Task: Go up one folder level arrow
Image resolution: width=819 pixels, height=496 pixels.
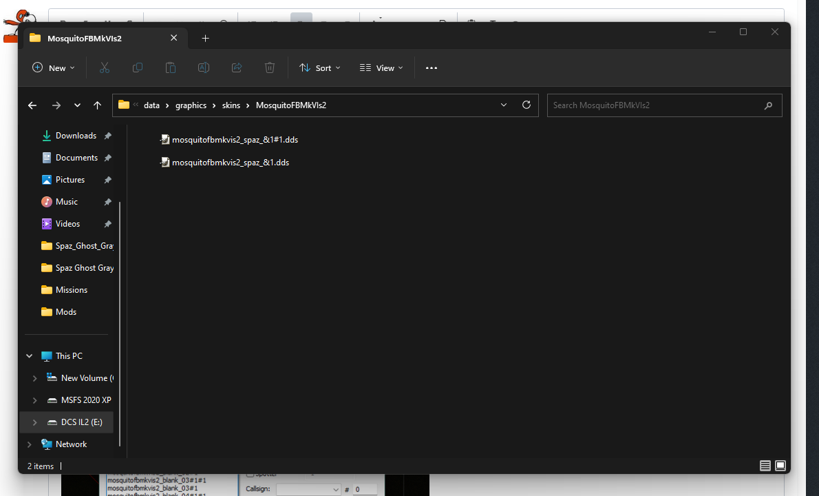Action: pyautogui.click(x=97, y=105)
